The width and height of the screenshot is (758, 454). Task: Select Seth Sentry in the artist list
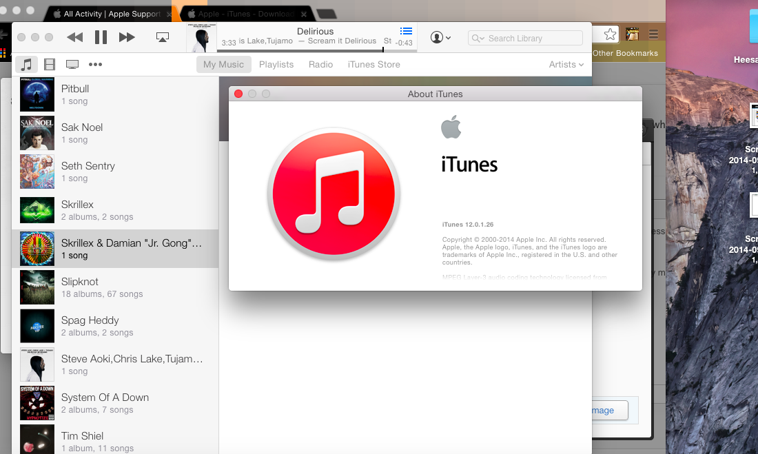coord(115,172)
